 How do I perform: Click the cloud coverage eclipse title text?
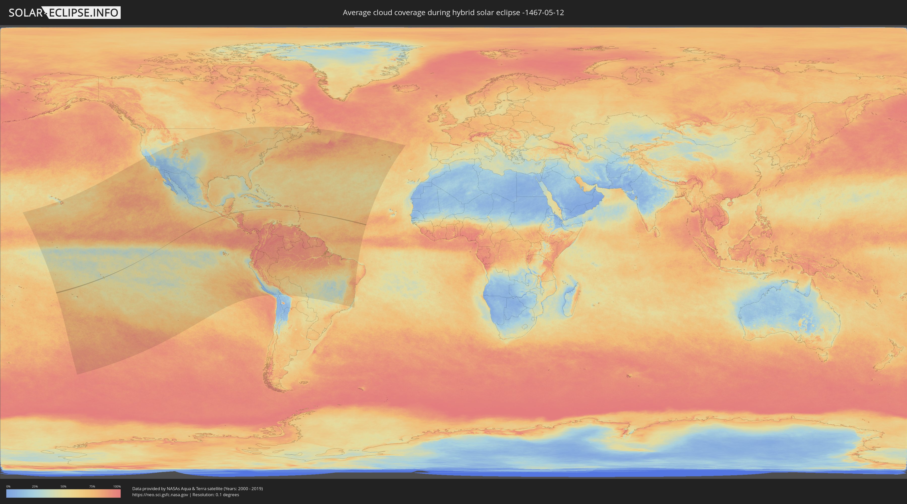click(453, 13)
